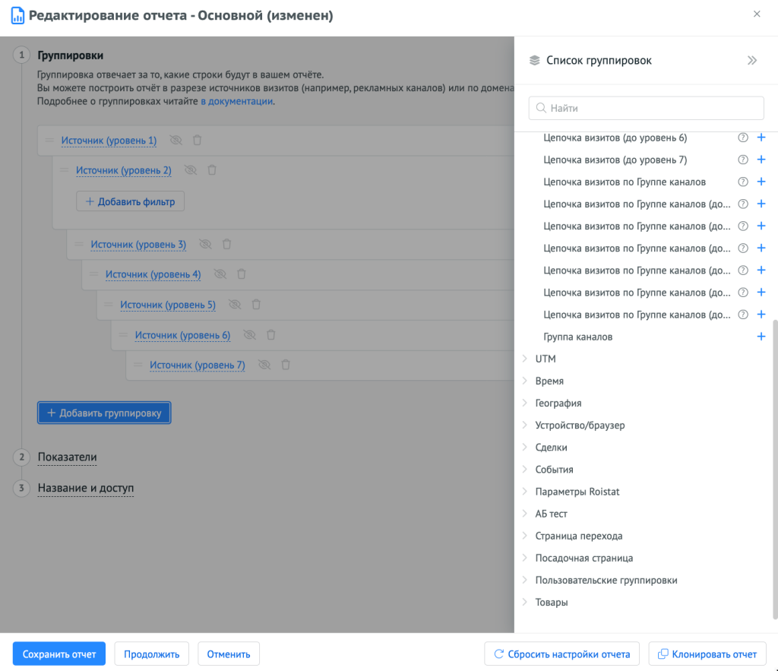Focus the Найти search field
The height and width of the screenshot is (671, 778).
click(x=646, y=108)
